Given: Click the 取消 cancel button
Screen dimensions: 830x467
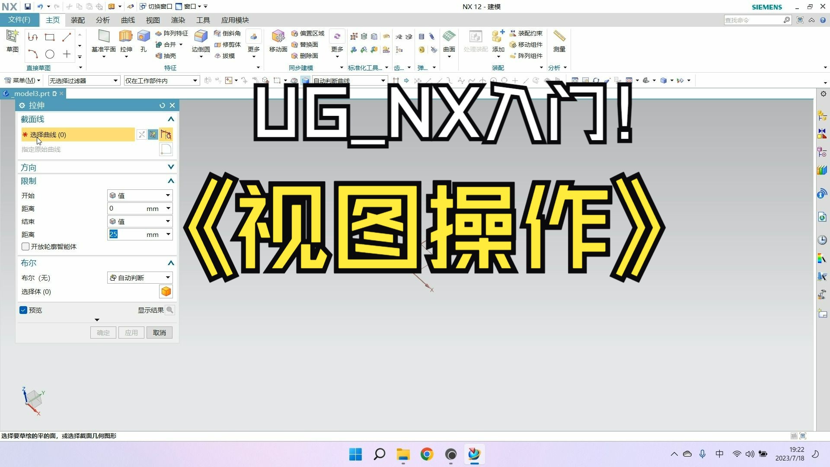Looking at the screenshot, I should coord(159,333).
